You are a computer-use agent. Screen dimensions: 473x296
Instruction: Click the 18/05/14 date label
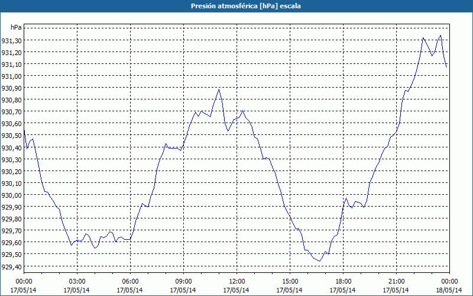(449, 290)
